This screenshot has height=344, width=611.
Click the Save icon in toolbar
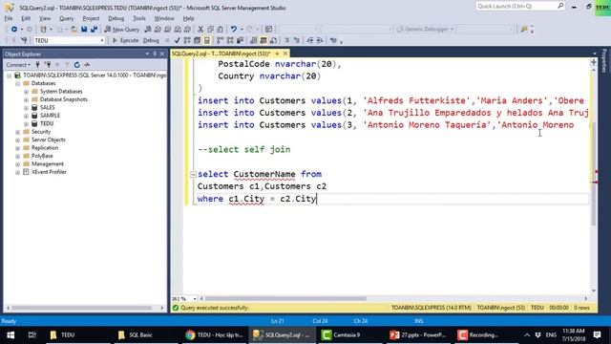point(84,30)
